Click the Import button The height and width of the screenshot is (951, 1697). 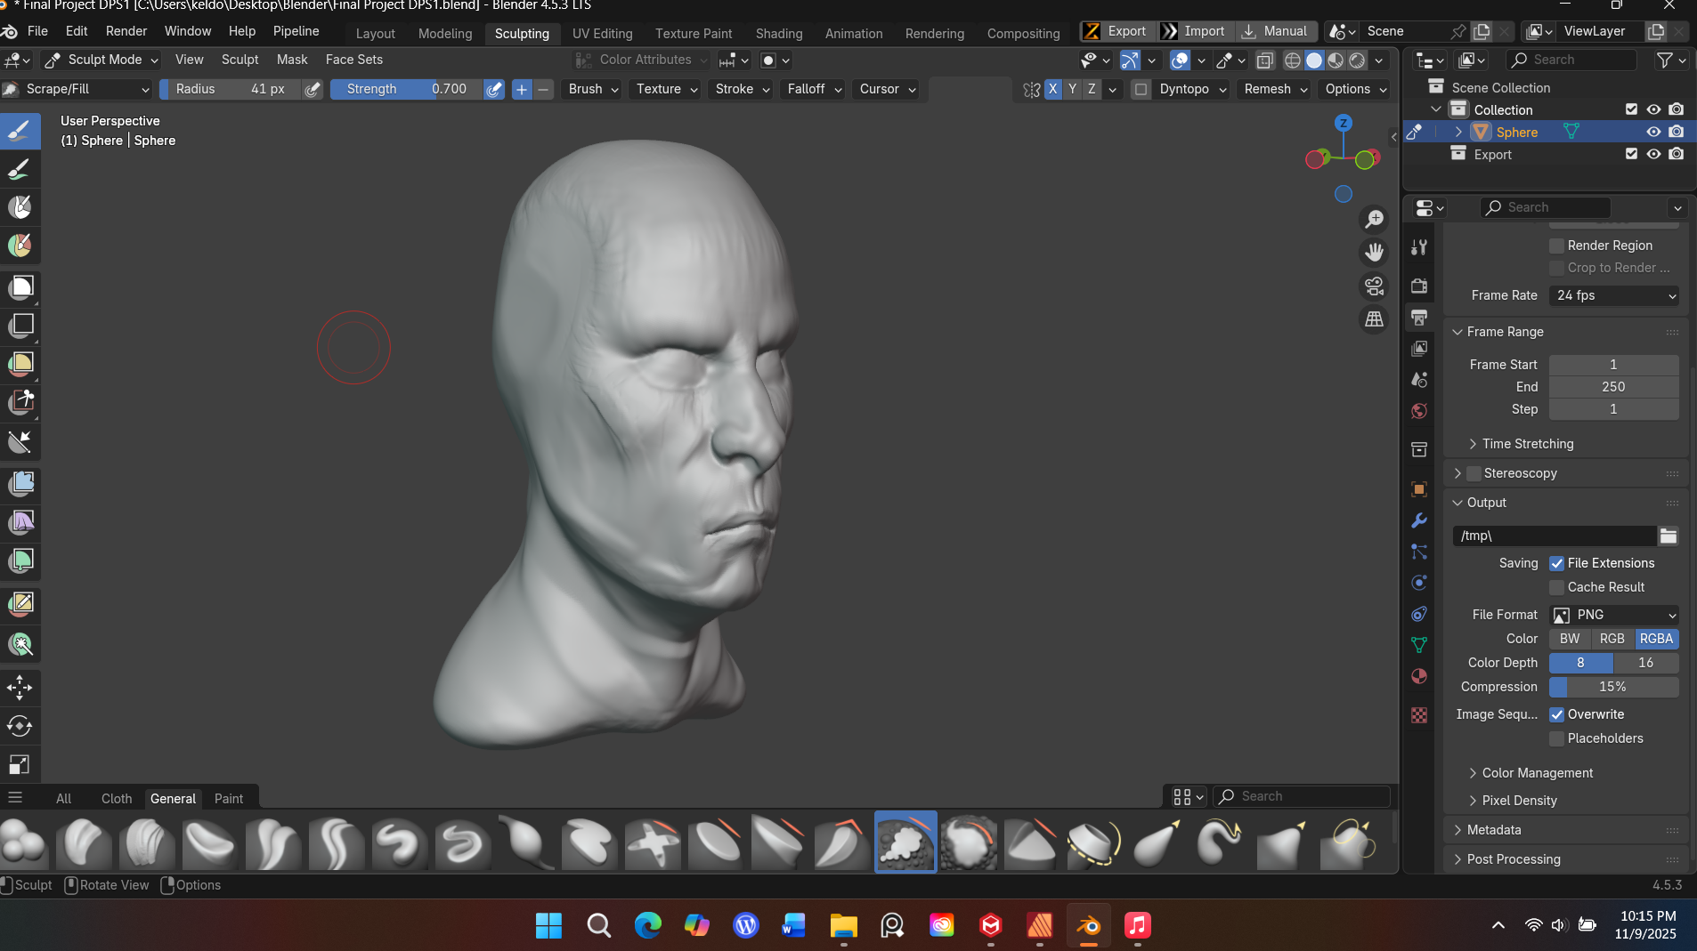1195,31
